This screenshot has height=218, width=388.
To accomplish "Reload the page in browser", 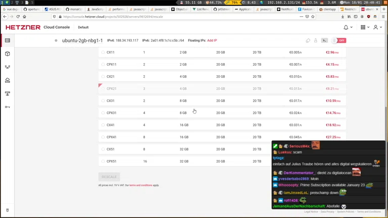I will [x=18, y=17].
